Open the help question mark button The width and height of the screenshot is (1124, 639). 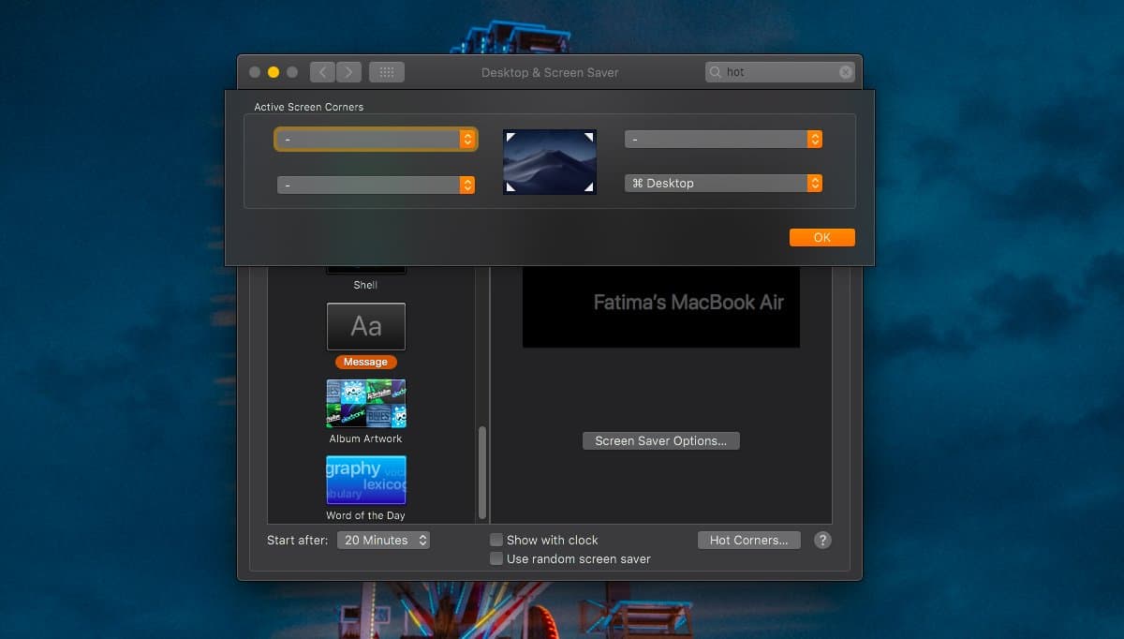[x=822, y=540]
